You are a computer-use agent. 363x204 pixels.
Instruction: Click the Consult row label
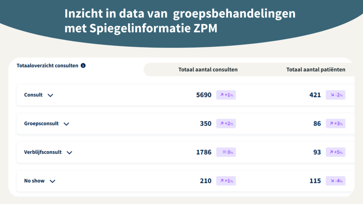pos(33,95)
